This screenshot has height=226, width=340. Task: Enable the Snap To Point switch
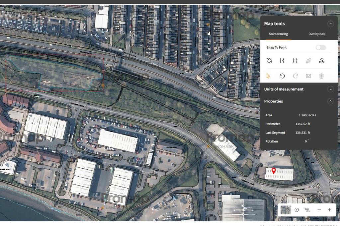(321, 48)
